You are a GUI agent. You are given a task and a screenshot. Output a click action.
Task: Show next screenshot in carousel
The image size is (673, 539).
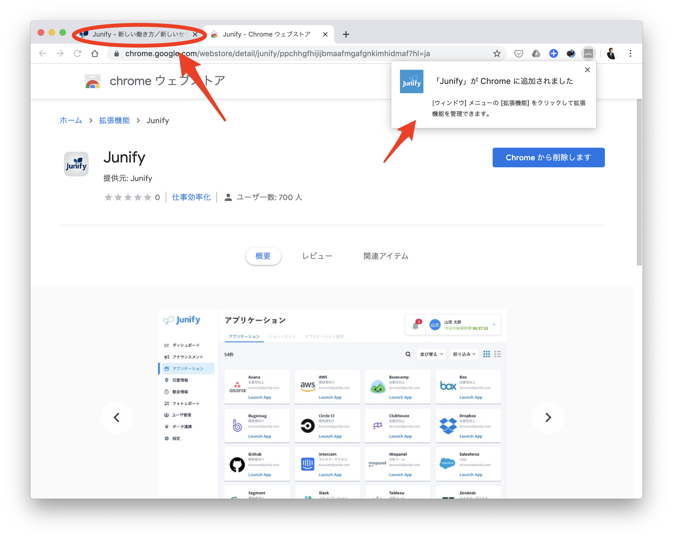click(548, 417)
